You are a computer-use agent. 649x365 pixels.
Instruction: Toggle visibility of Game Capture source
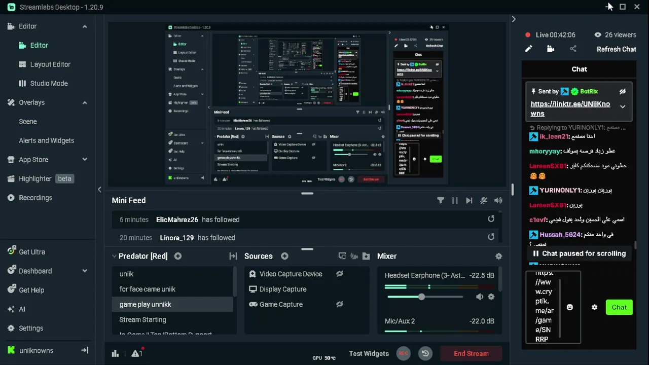point(340,304)
